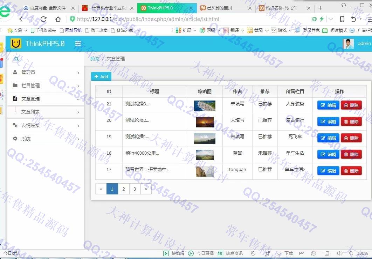Click the previous page « arrow
This screenshot has height=259, width=372.
(101, 189)
